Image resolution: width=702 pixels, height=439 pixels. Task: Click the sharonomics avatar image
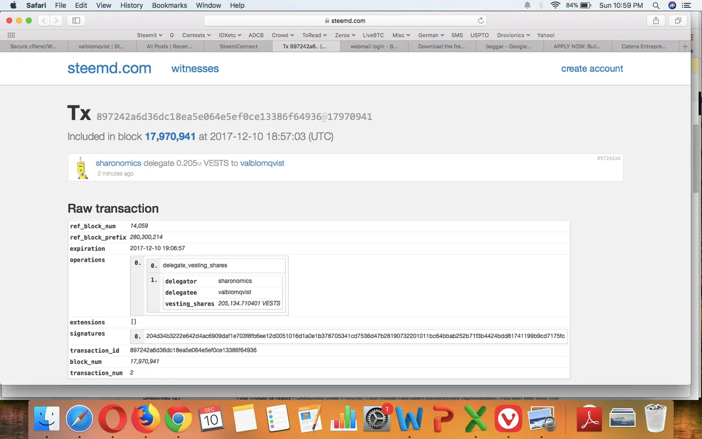82,168
